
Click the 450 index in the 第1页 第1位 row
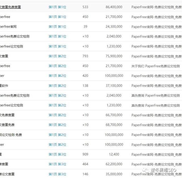[85, 17]
